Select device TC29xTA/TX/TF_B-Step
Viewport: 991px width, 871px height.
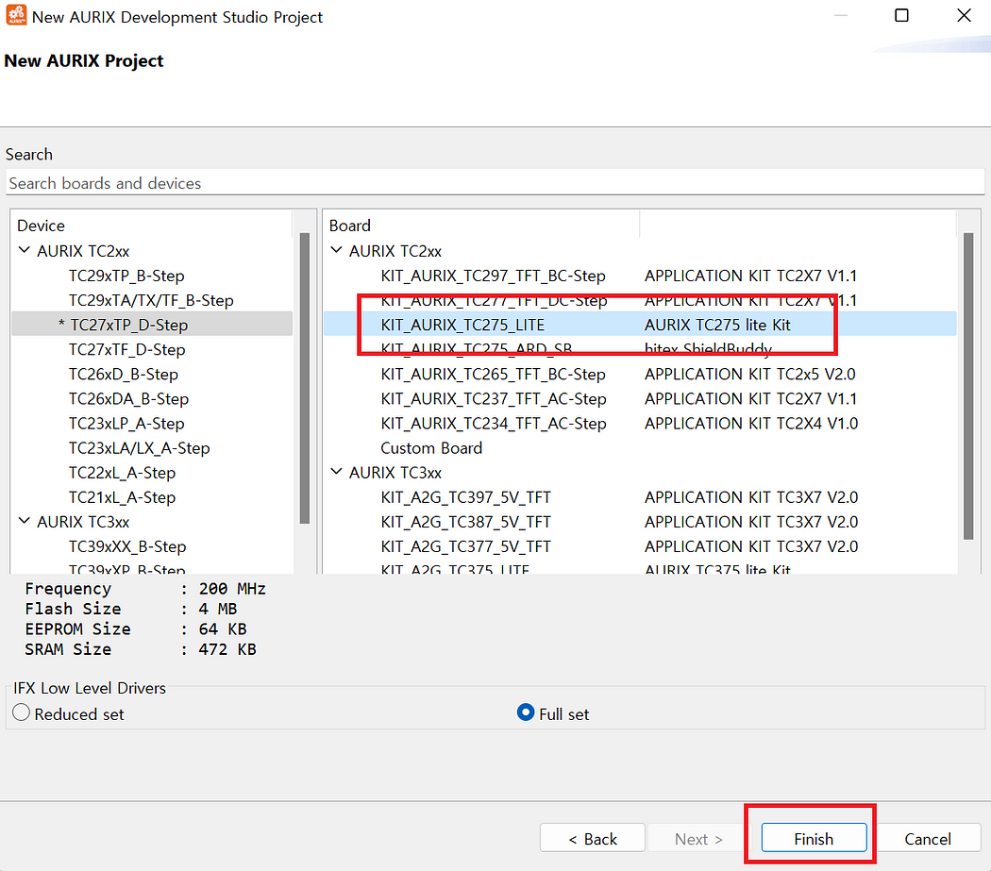[151, 300]
